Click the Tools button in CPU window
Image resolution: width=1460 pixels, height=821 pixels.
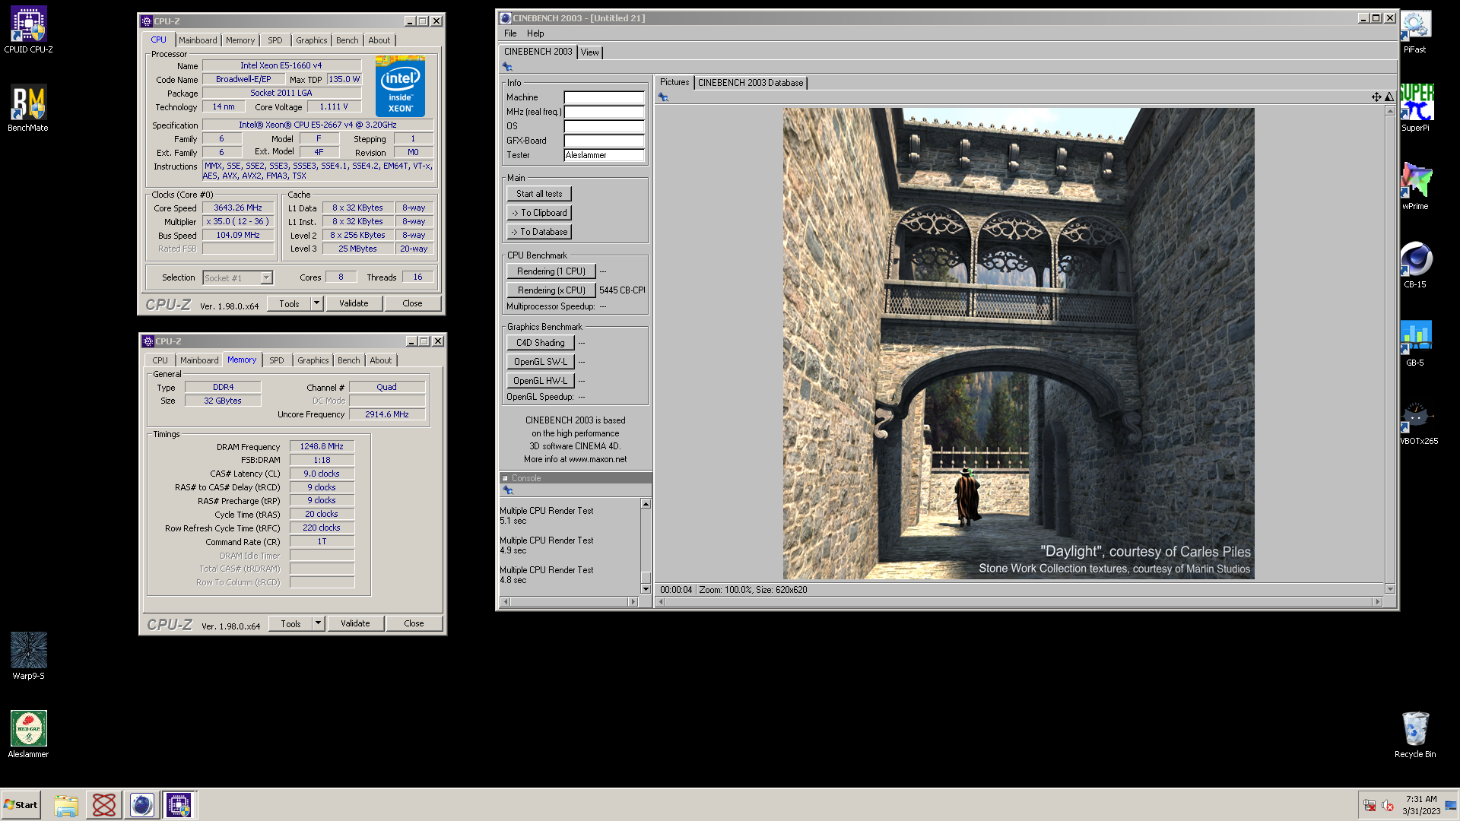[x=289, y=303]
